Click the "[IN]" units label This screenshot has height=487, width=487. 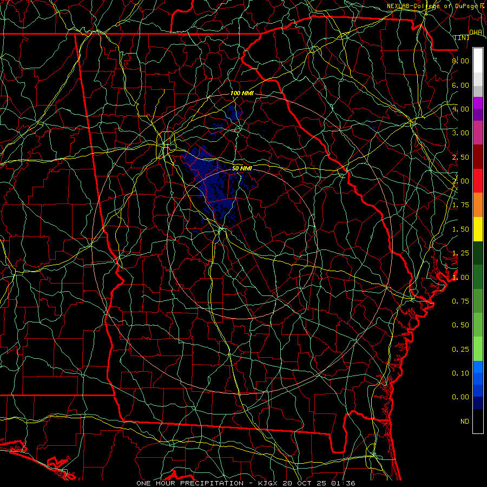(462, 37)
